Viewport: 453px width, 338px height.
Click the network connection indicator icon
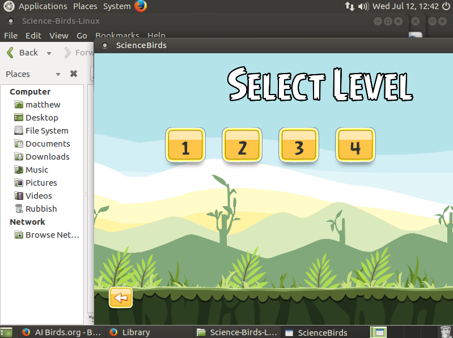(x=349, y=6)
